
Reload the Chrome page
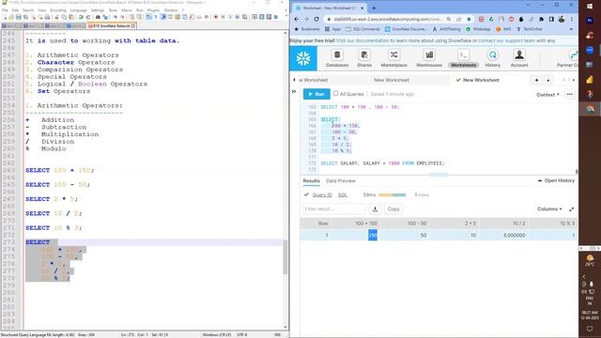[x=316, y=19]
